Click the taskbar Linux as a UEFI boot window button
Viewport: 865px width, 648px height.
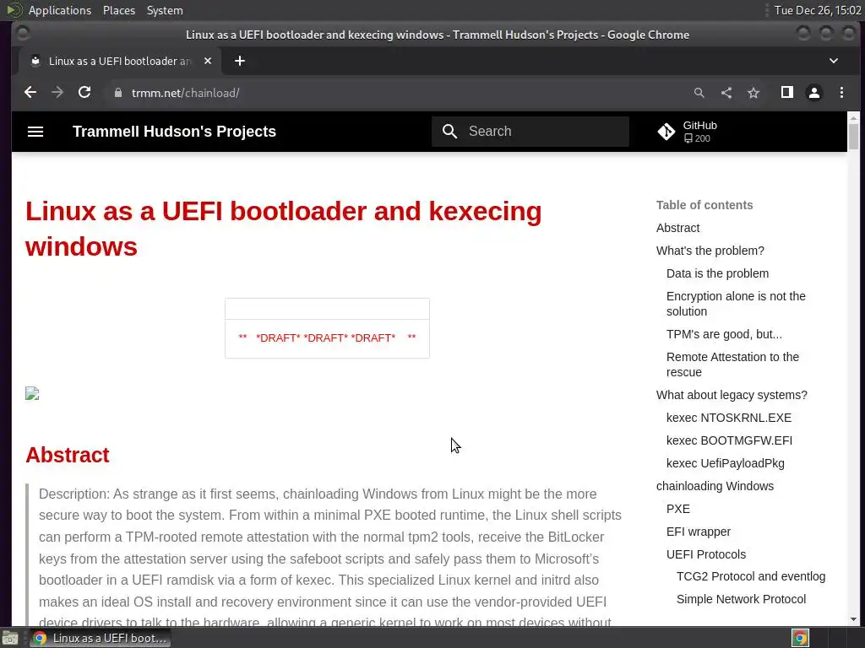100,638
